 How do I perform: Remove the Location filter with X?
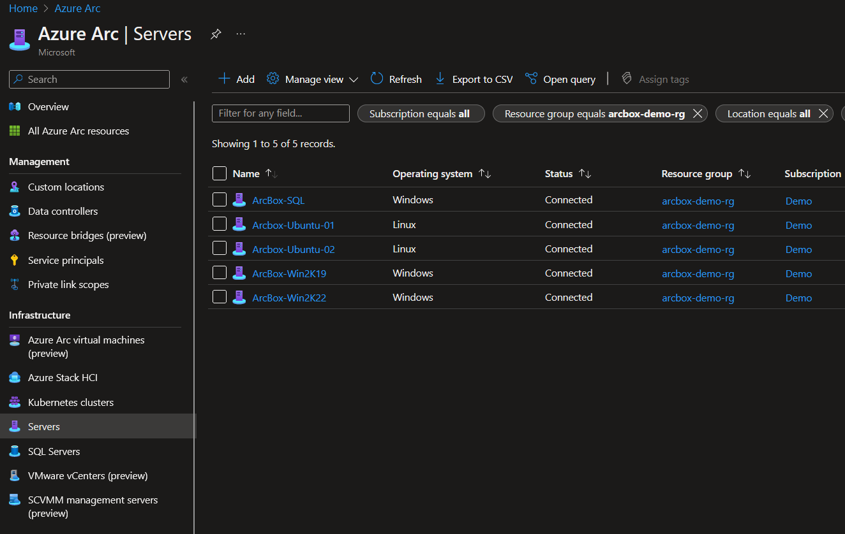point(823,113)
